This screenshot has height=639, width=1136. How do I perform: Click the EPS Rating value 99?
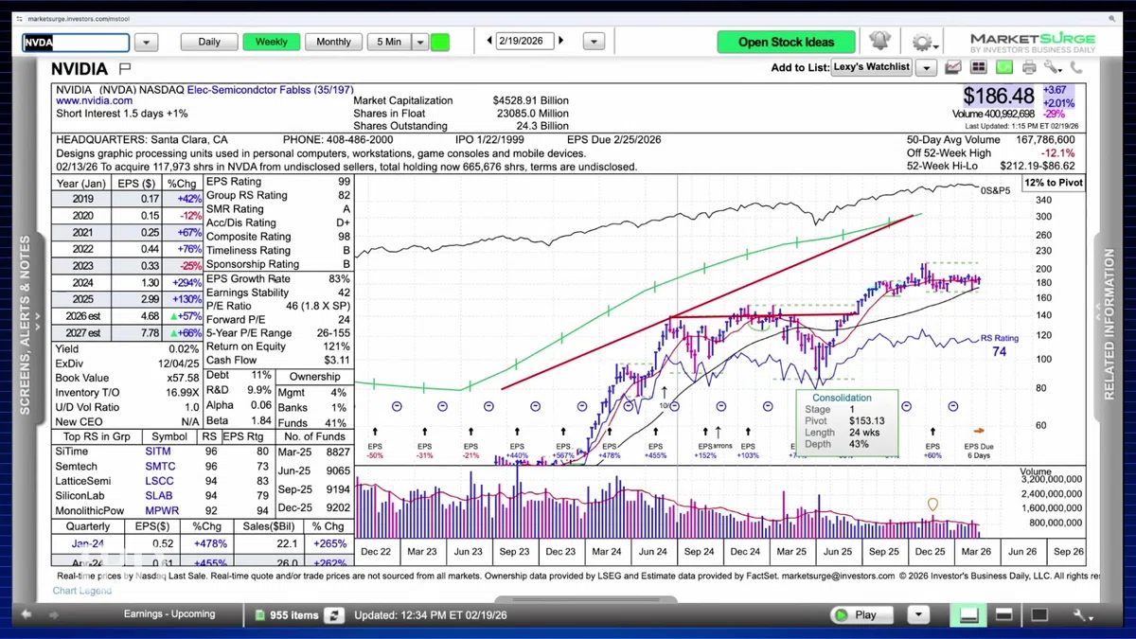tap(343, 181)
